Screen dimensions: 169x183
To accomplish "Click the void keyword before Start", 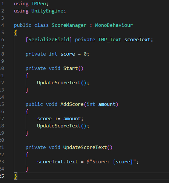I will point(55,68).
